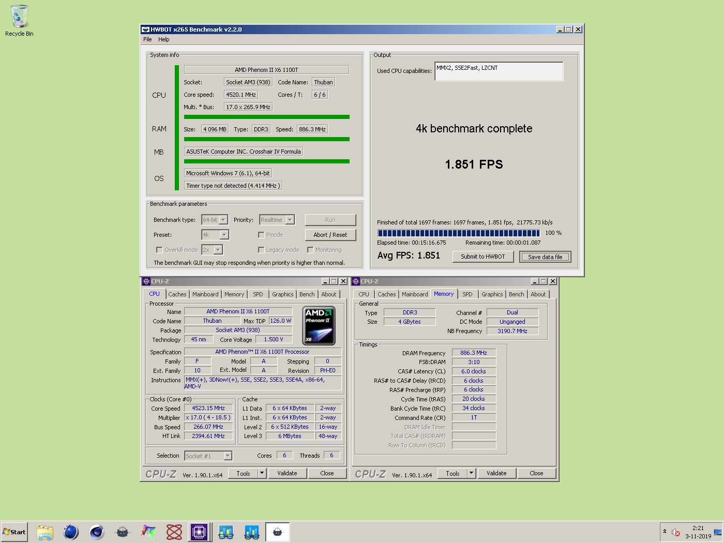Click Core Speed 4523.15 MHz value

pos(208,408)
